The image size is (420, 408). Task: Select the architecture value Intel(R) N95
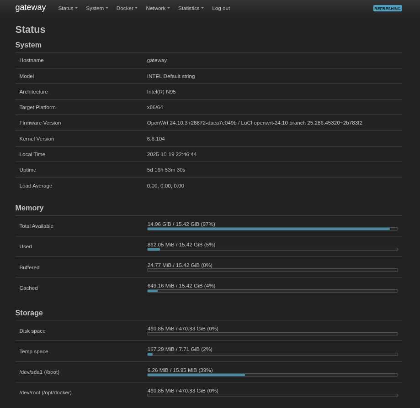[x=161, y=92]
